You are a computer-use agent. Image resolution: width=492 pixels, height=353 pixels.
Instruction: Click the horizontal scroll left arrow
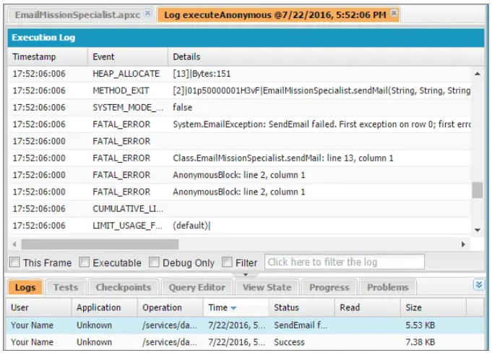pyautogui.click(x=14, y=244)
